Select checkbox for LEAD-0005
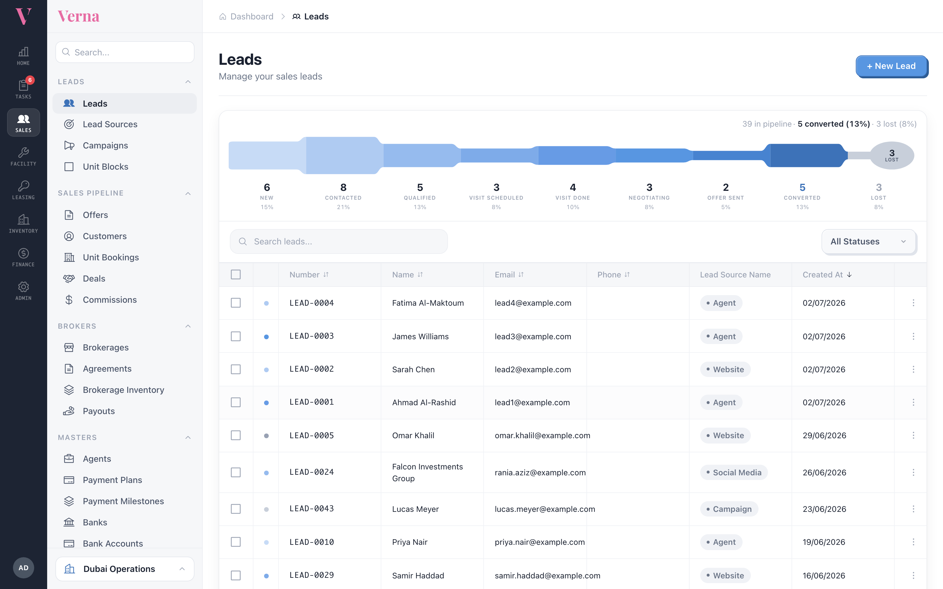 coord(236,435)
